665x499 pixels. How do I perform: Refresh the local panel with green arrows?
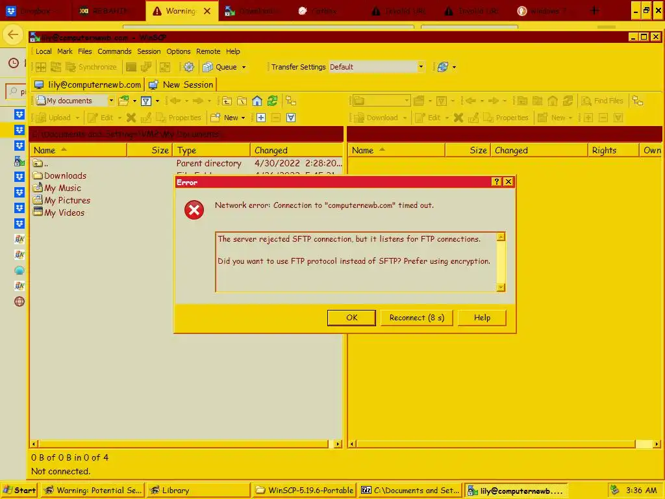coord(272,101)
